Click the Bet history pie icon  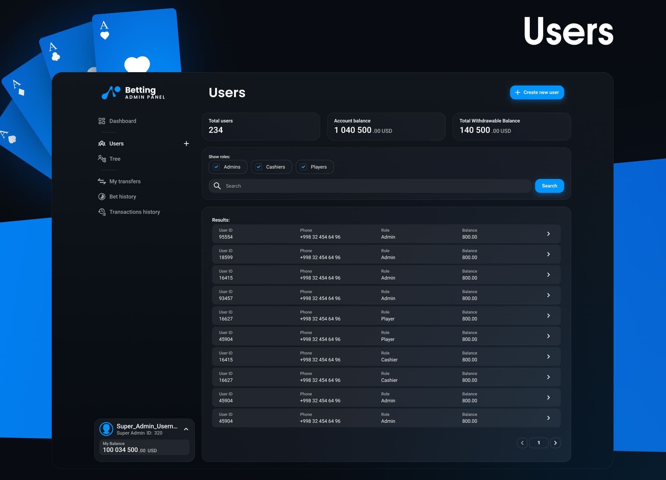(102, 197)
